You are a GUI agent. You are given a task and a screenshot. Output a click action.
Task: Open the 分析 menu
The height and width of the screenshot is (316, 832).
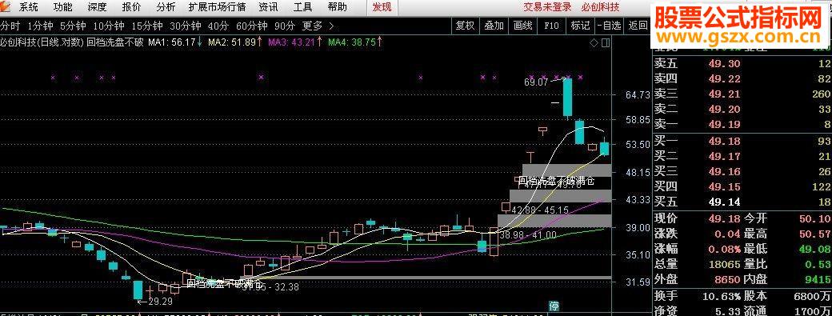(x=166, y=7)
